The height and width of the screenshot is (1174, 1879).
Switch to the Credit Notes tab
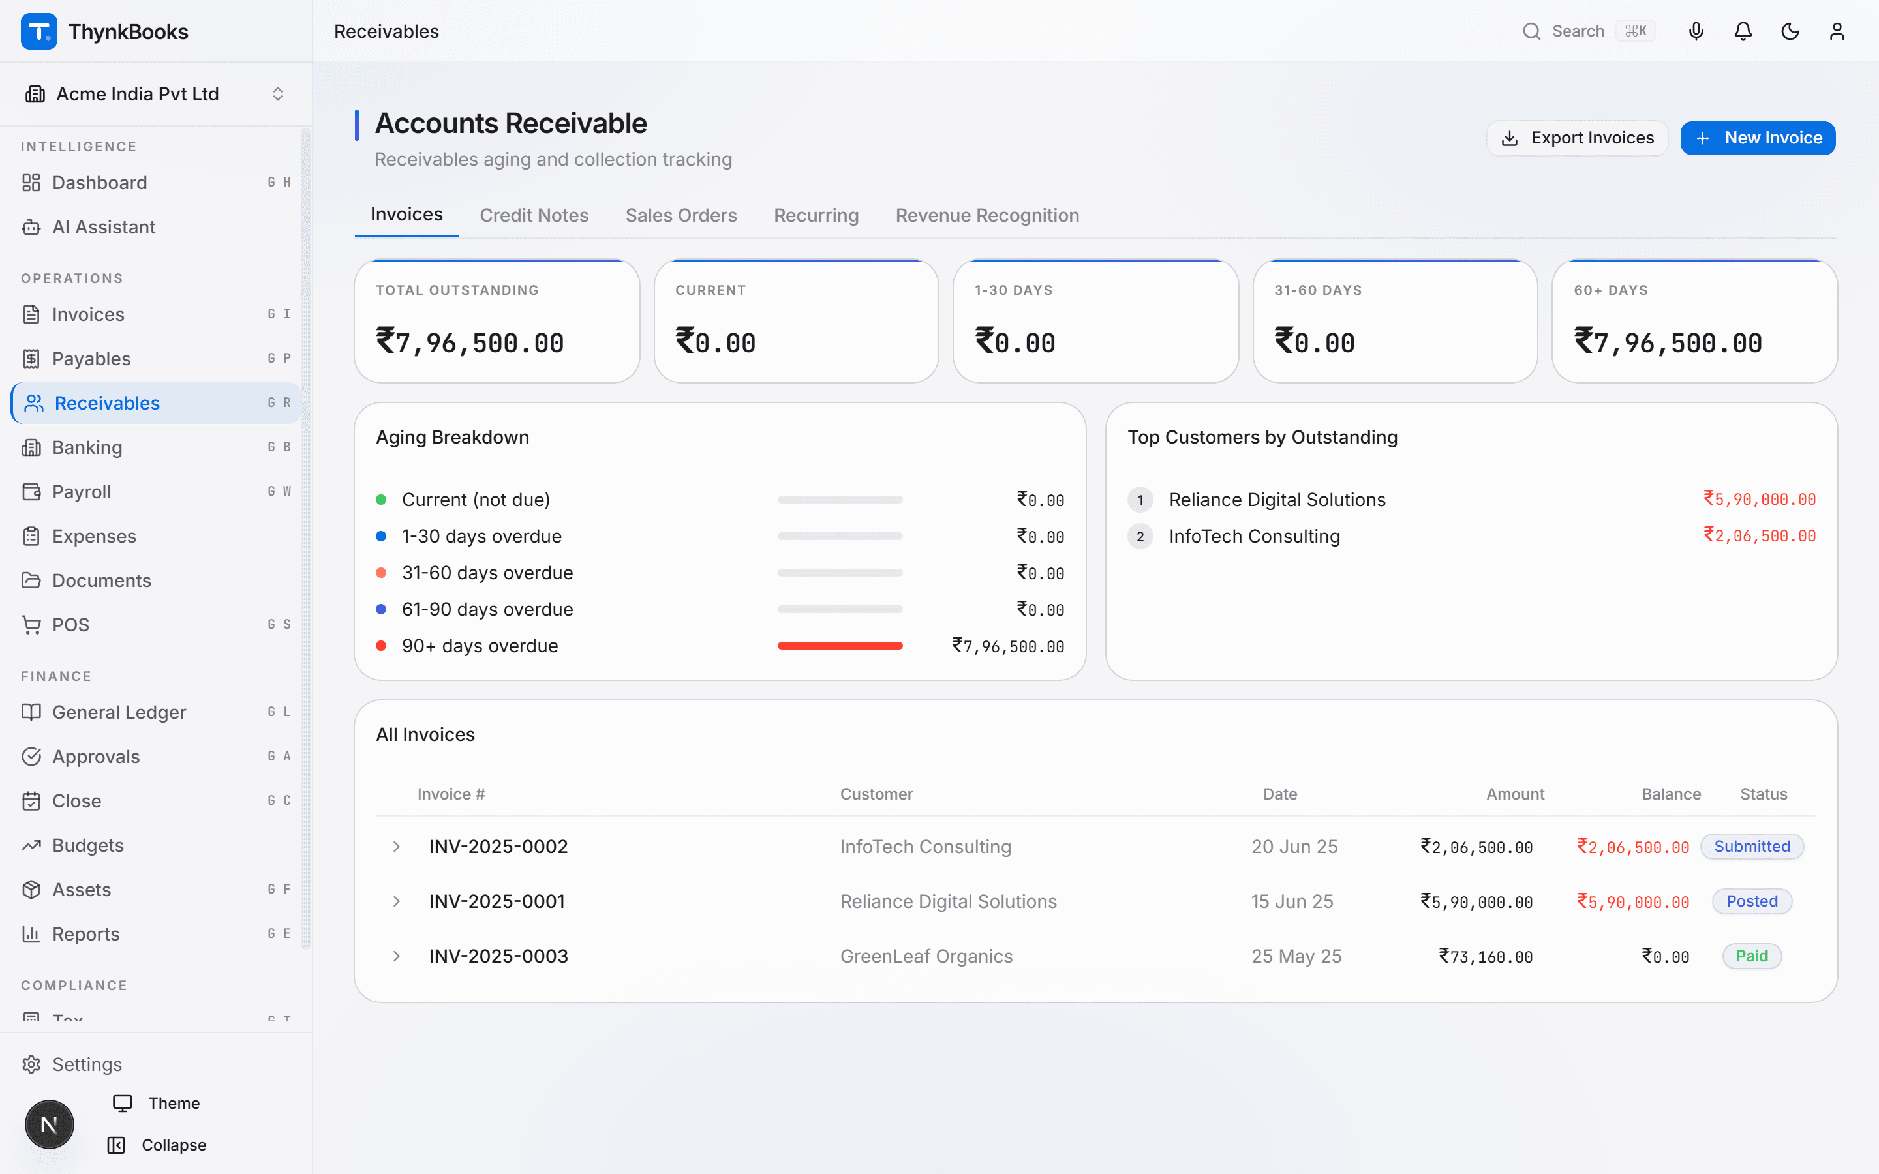[534, 215]
